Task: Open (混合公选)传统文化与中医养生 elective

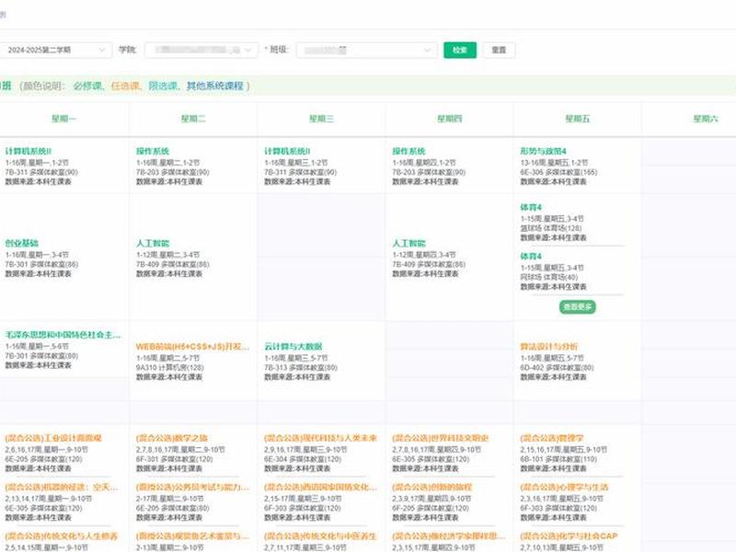Action: click(x=320, y=536)
